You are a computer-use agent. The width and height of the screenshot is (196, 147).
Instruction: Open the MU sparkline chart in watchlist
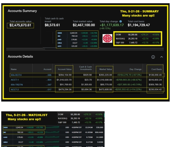coord(52,132)
